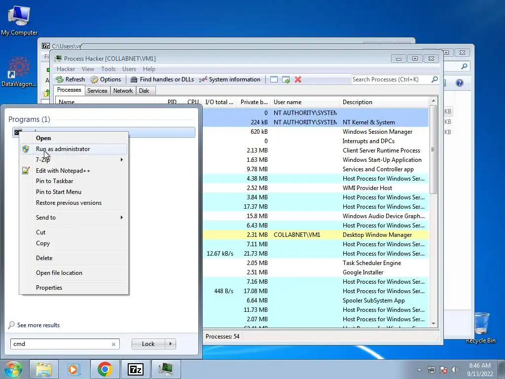505x379 pixels.
Task: Sort by the Description column header
Action: coord(384,102)
